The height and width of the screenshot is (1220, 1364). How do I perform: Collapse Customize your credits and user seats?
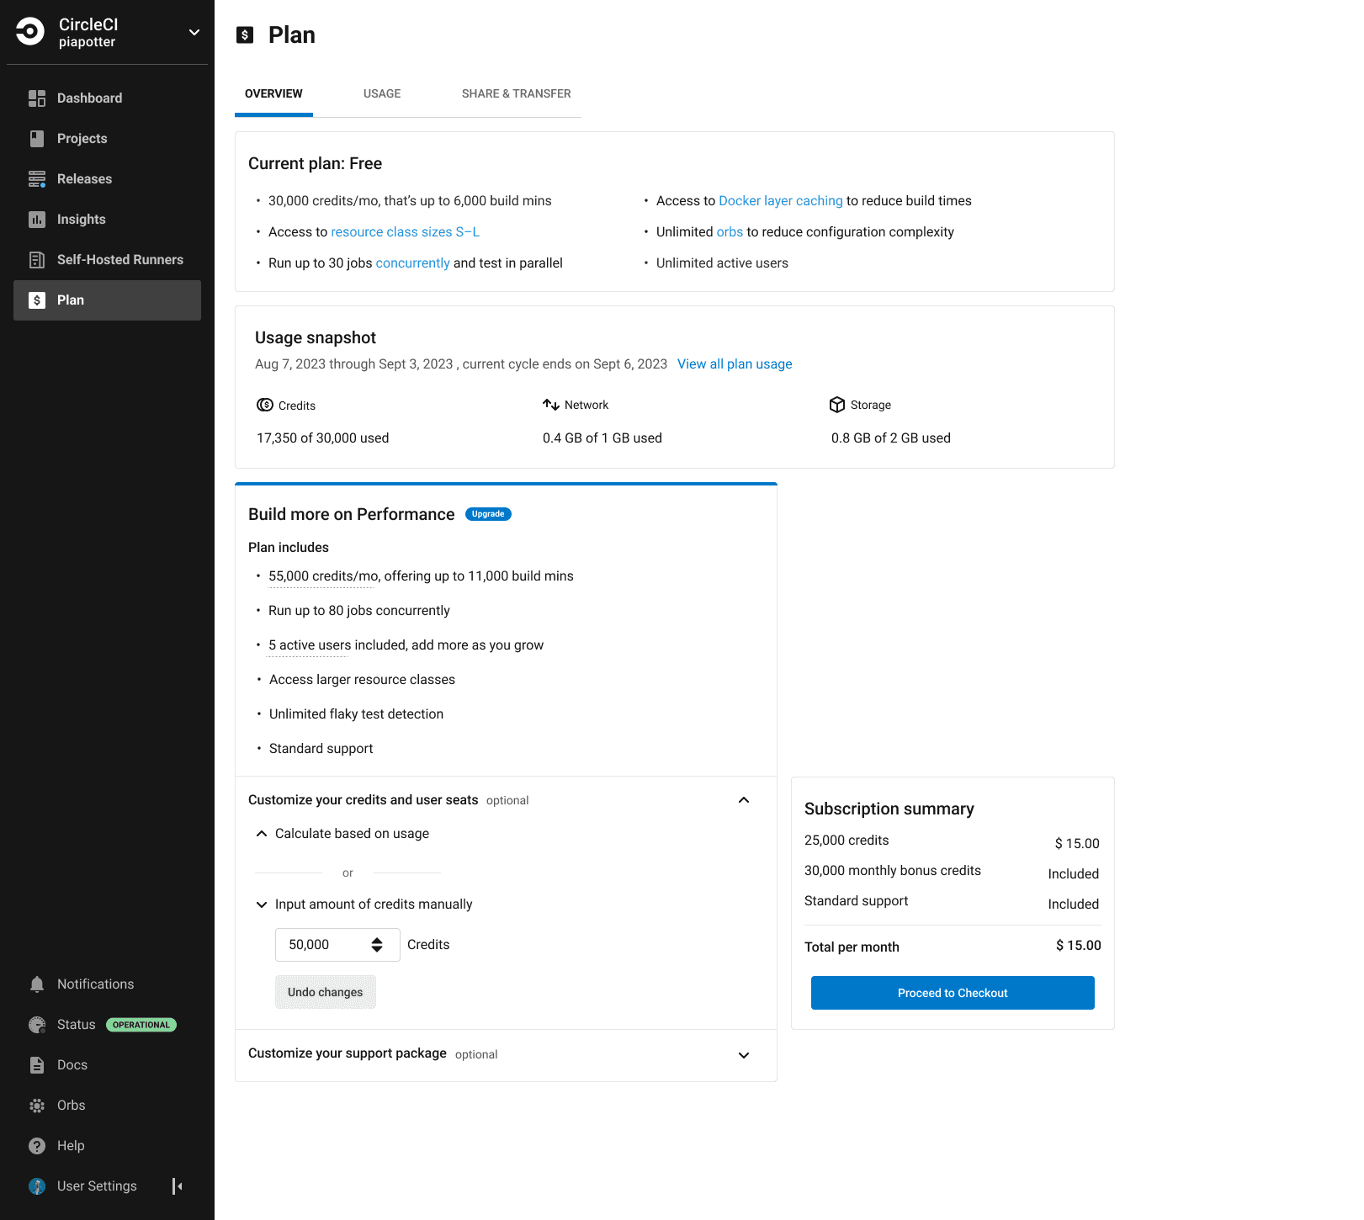click(744, 800)
